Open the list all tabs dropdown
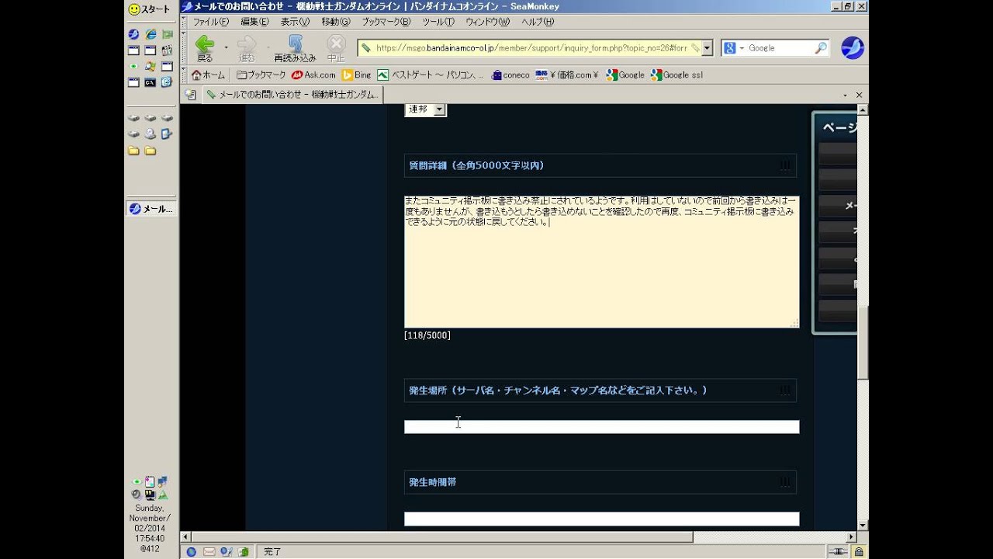This screenshot has width=993, height=559. (845, 95)
